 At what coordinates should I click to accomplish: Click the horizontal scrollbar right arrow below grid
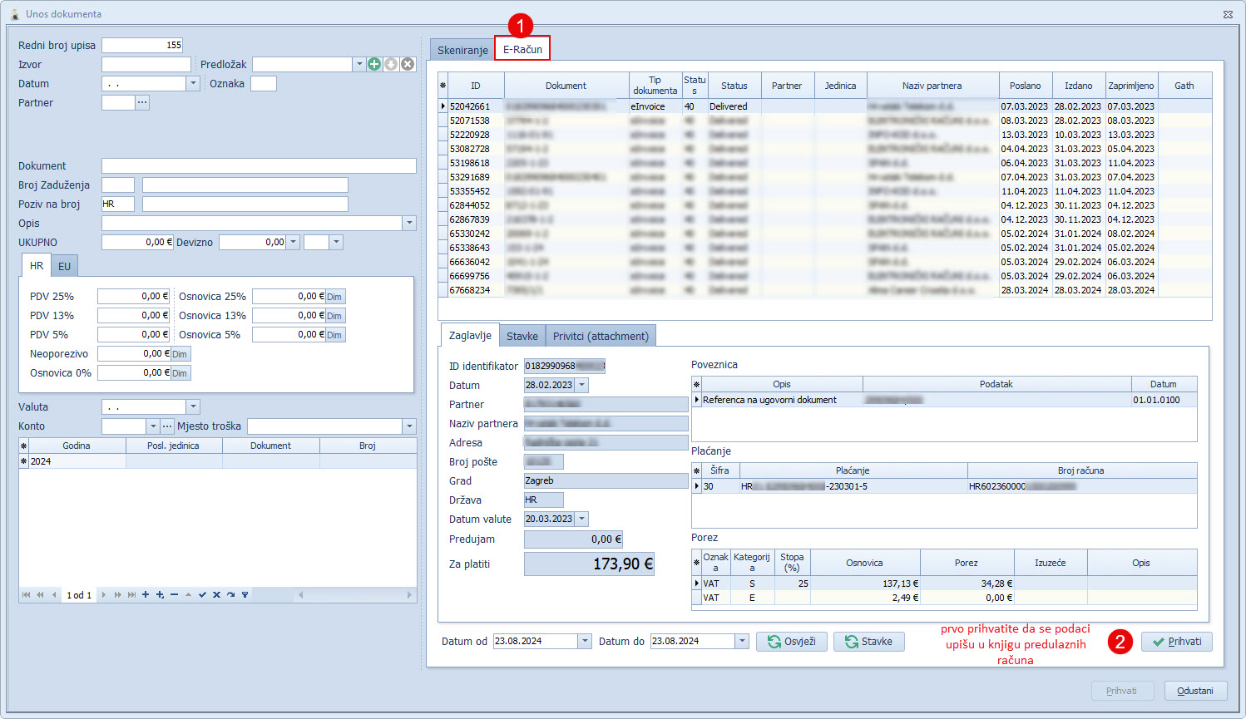click(x=409, y=595)
